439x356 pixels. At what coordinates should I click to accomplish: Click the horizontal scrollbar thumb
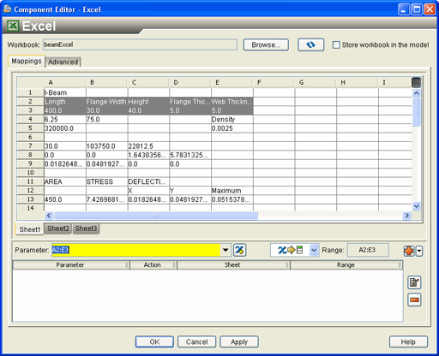[x=156, y=216]
